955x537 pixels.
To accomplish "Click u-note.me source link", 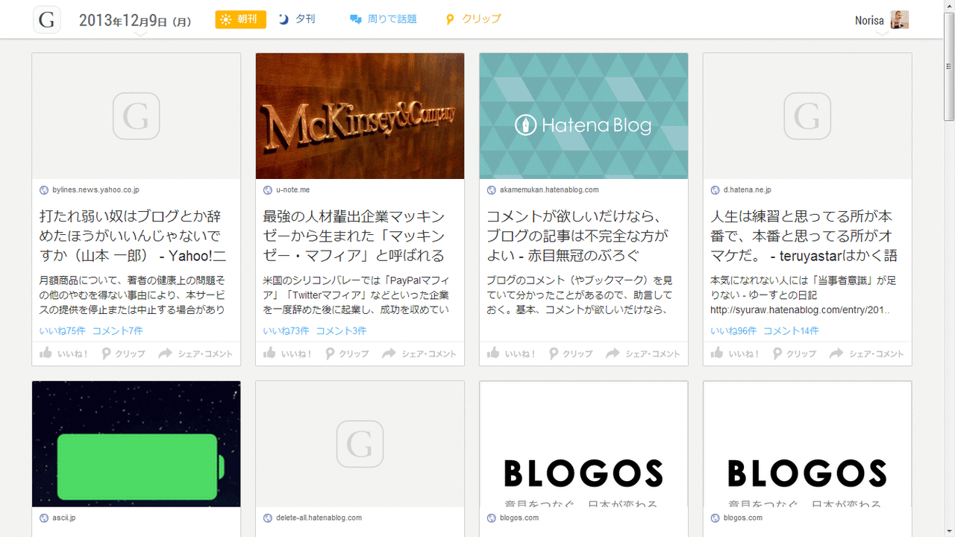I will 293,190.
